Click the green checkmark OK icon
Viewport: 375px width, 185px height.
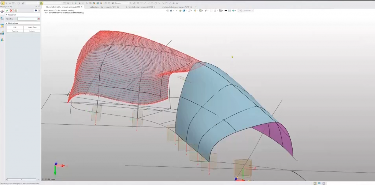point(7,11)
